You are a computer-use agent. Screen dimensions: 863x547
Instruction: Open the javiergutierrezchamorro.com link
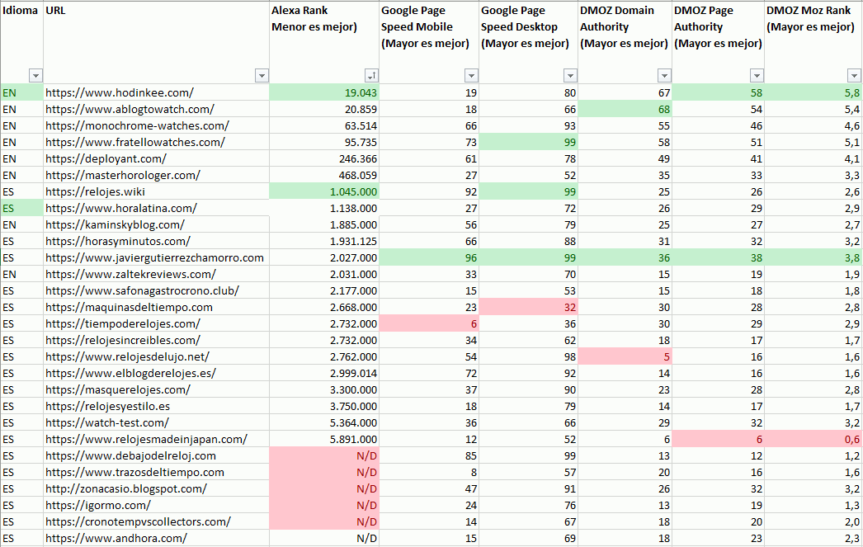[x=154, y=257]
